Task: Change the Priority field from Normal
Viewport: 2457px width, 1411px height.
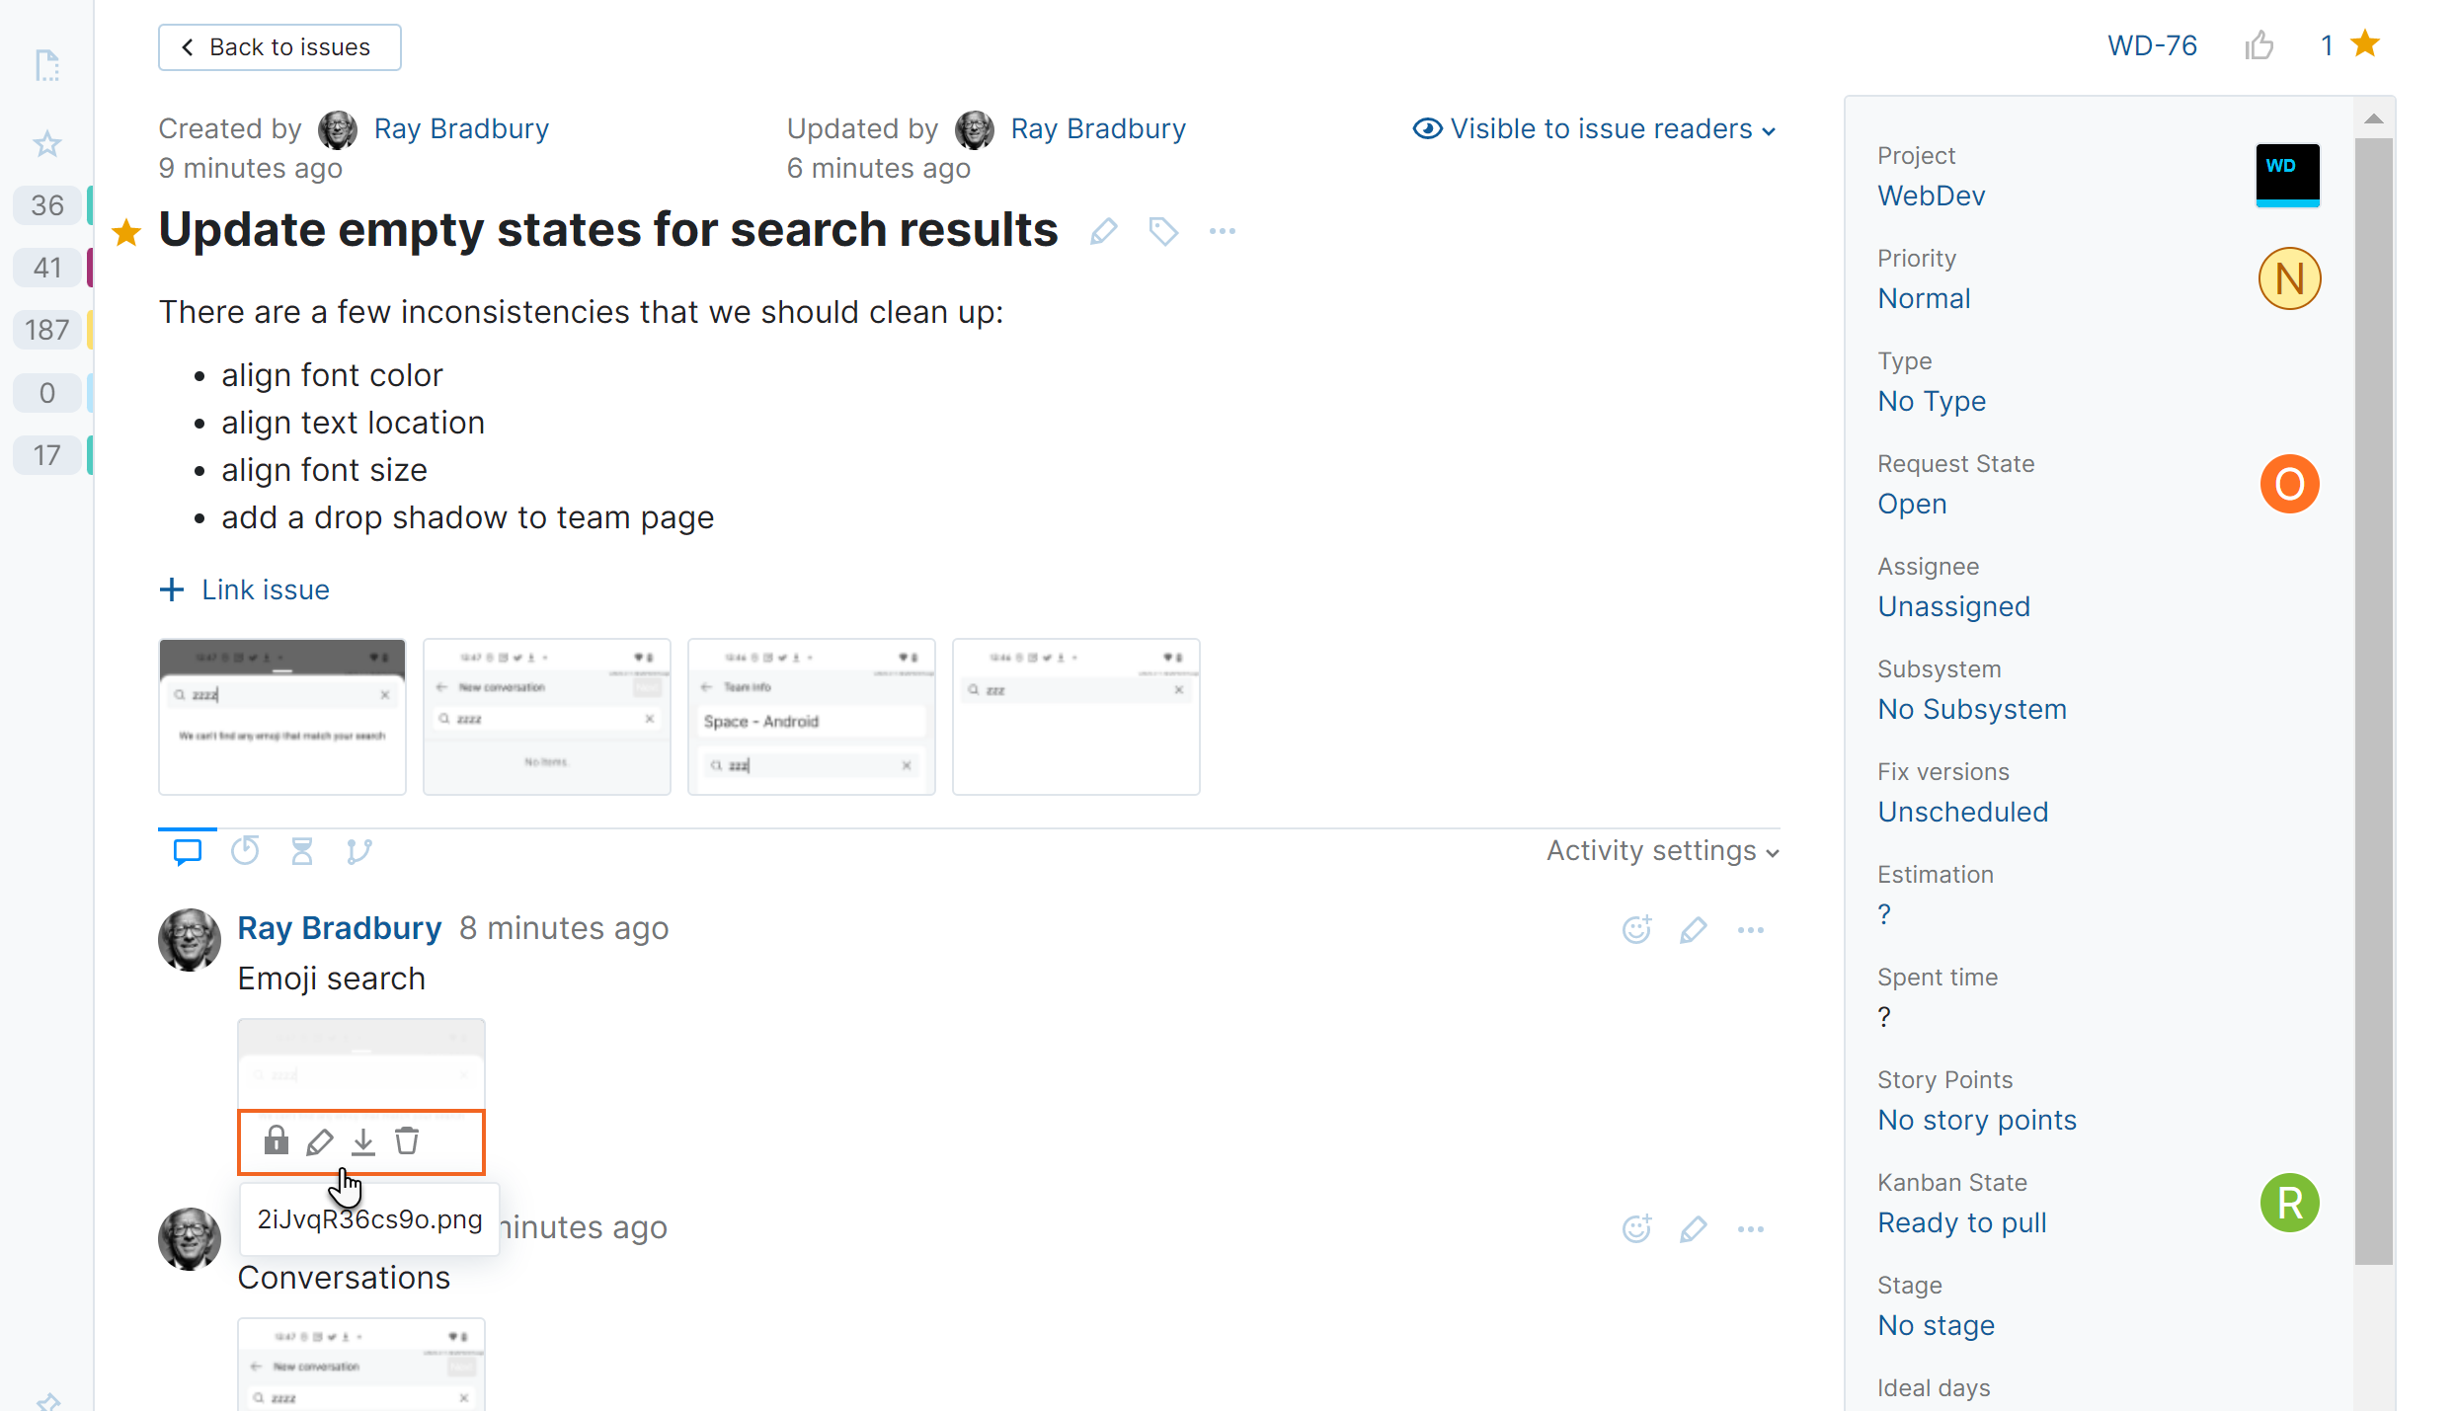Action: click(x=1924, y=298)
